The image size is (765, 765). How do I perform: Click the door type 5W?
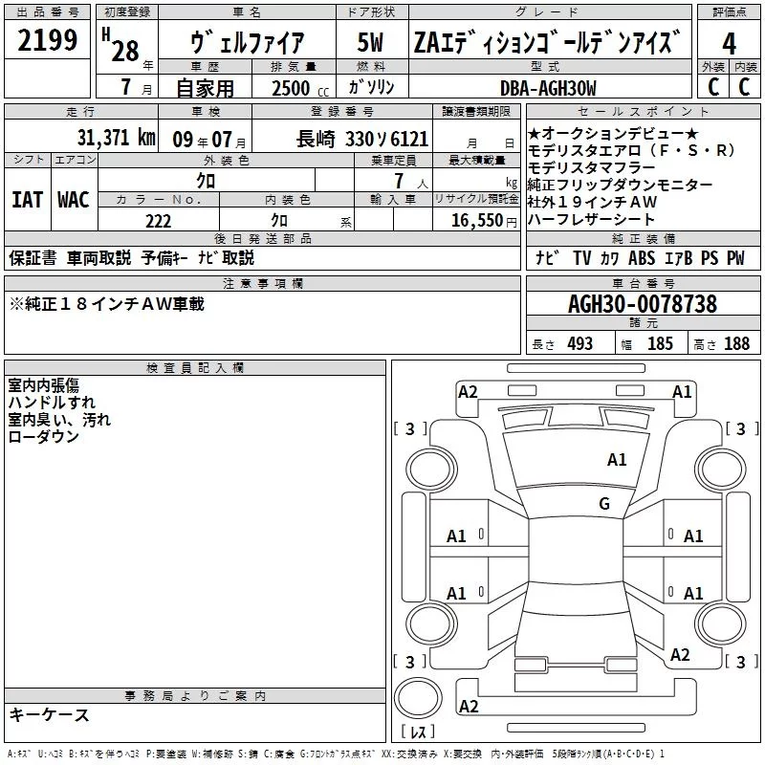pyautogui.click(x=371, y=42)
